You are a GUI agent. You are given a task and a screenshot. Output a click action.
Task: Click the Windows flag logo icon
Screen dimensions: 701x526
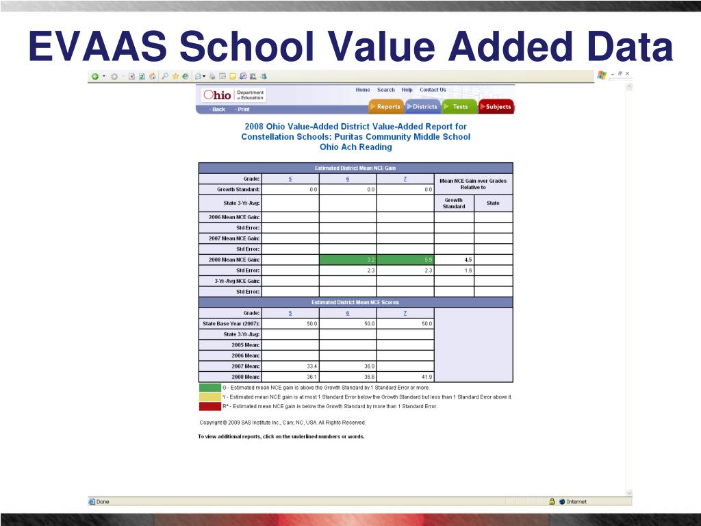pyautogui.click(x=602, y=75)
